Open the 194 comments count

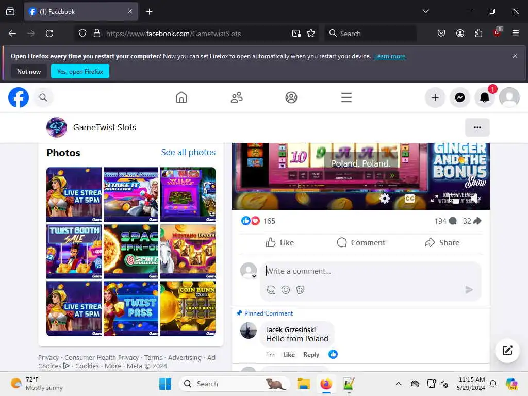(445, 221)
